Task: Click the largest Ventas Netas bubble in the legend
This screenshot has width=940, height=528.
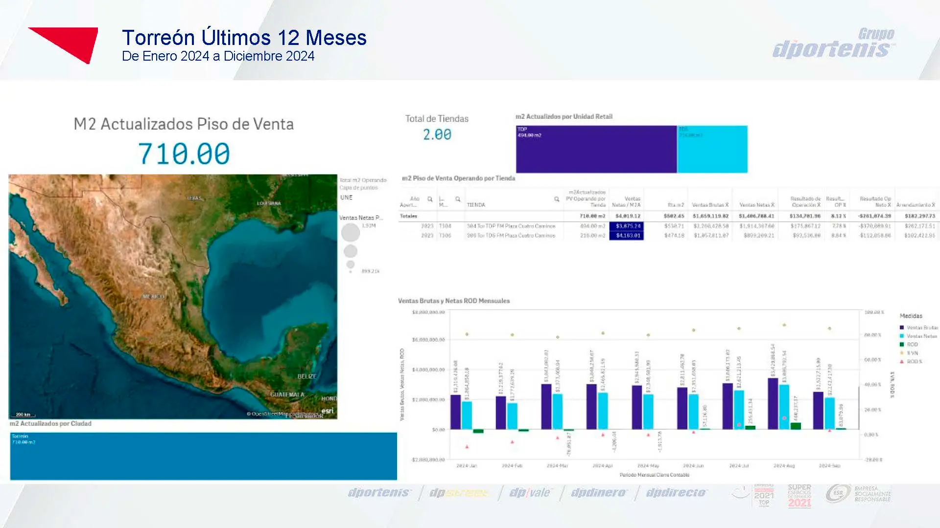Action: point(351,232)
